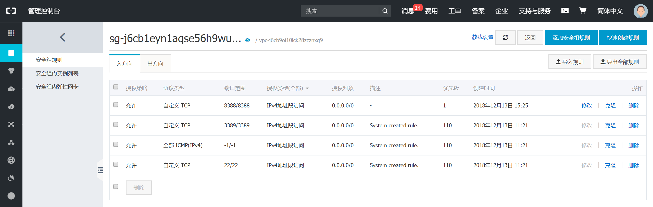Click the sidebar icon below the globe
The width and height of the screenshot is (653, 207).
point(11,178)
